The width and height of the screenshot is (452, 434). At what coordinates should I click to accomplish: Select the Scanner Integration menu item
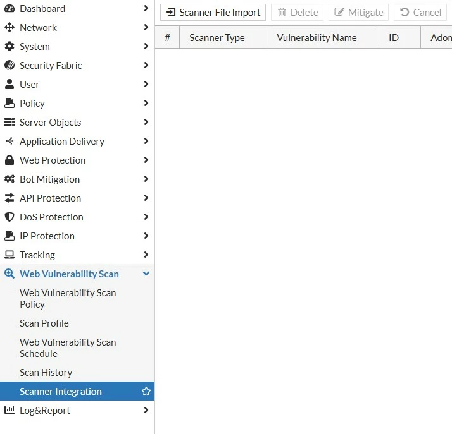(77, 391)
